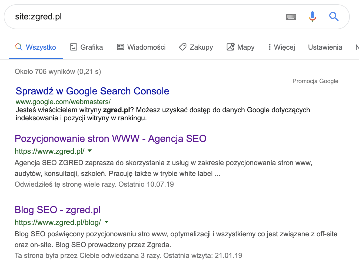
Task: Click the on-screen keyboard icon
Action: (291, 17)
